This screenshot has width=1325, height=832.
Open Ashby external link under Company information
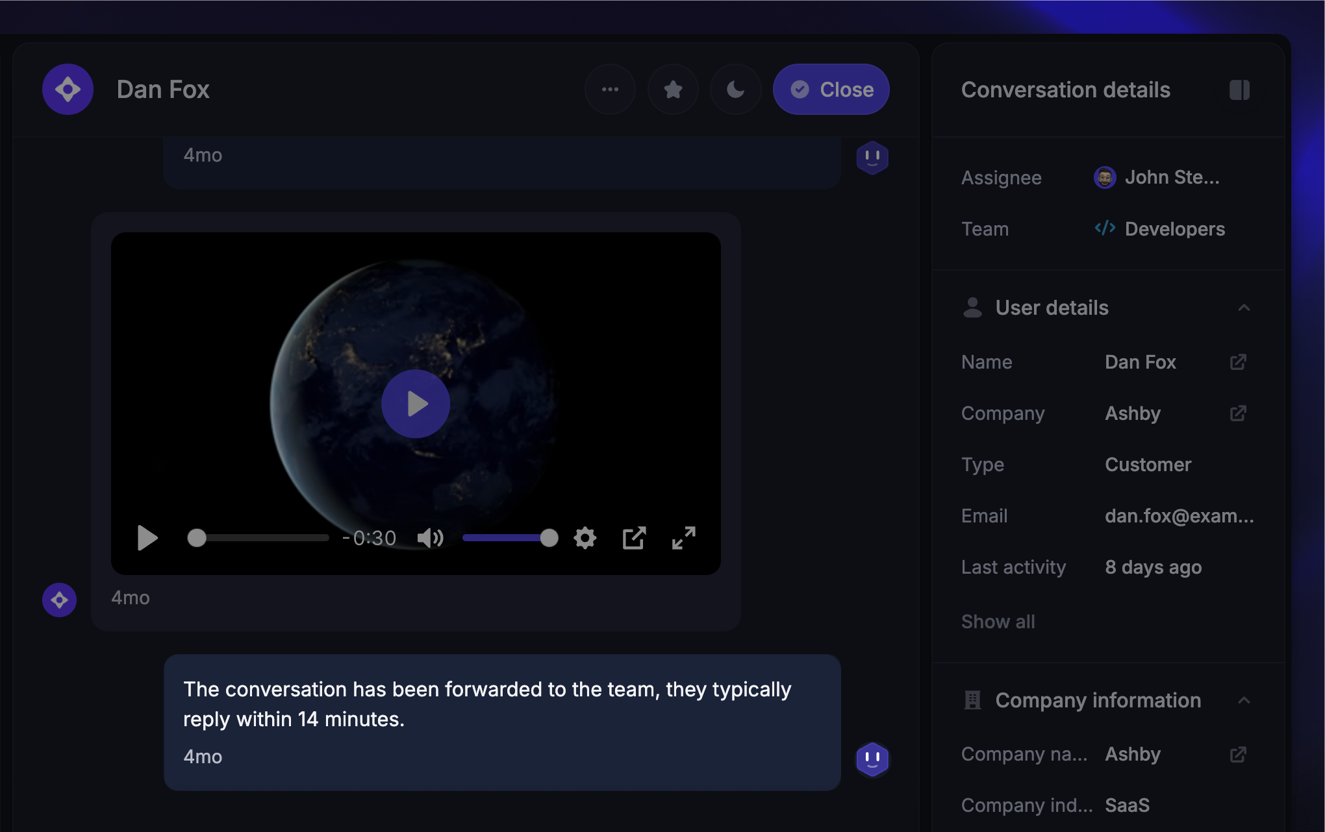point(1238,754)
